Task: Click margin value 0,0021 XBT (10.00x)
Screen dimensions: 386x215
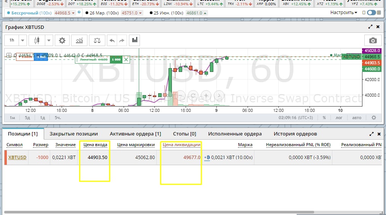Action: (232, 158)
